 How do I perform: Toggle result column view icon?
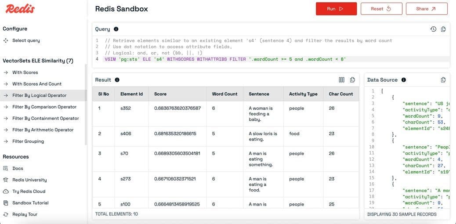(342, 80)
